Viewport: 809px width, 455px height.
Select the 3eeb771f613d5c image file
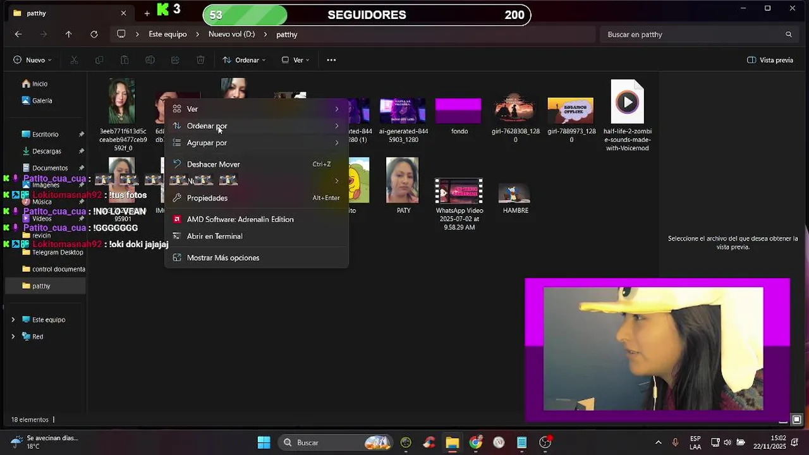tap(123, 114)
